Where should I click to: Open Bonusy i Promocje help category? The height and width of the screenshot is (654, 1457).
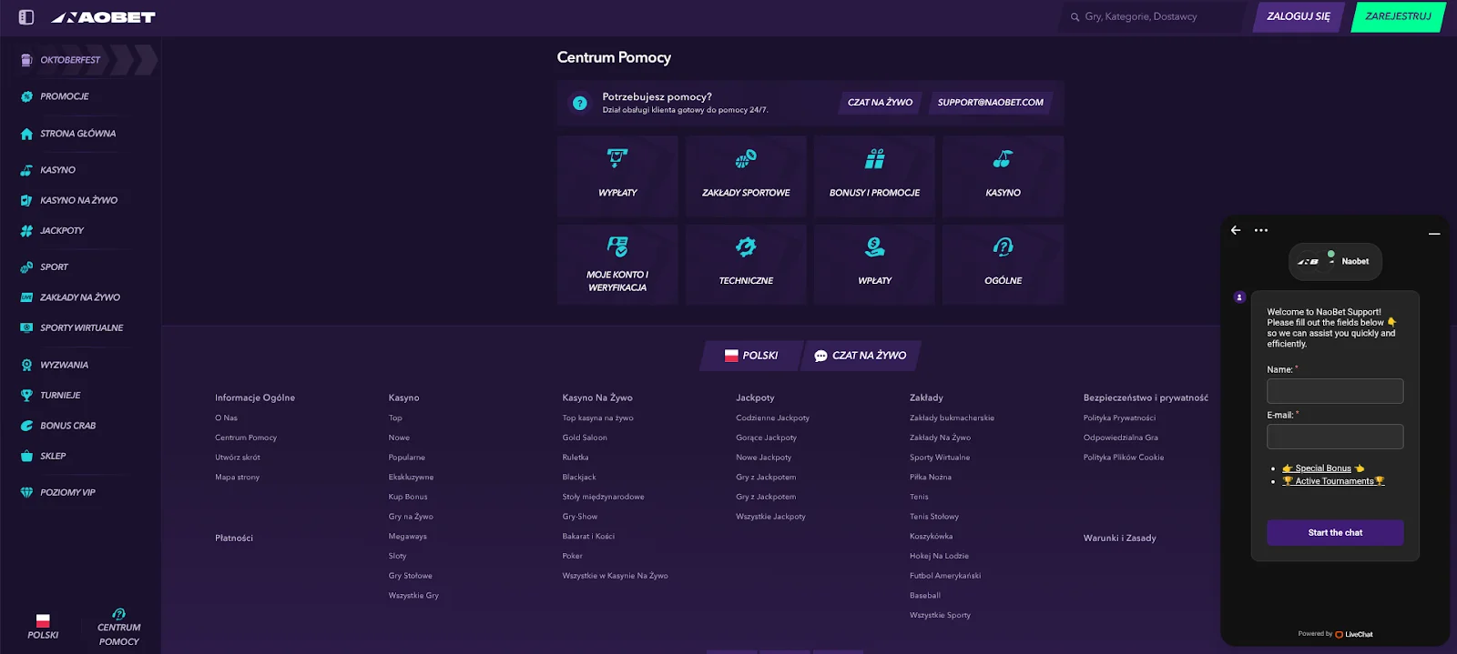pos(874,176)
